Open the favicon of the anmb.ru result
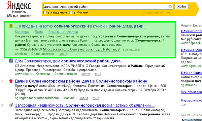202x121 pixels. pos(11,26)
